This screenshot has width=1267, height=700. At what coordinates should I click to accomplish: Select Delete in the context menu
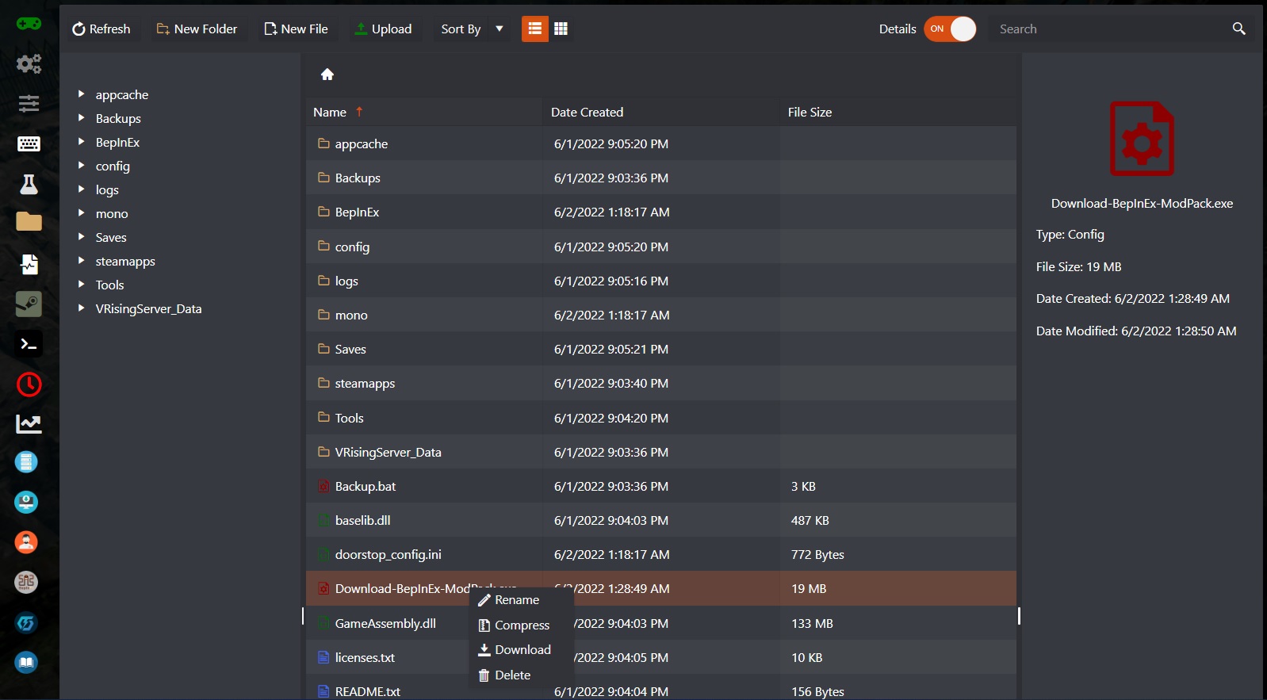click(x=512, y=675)
